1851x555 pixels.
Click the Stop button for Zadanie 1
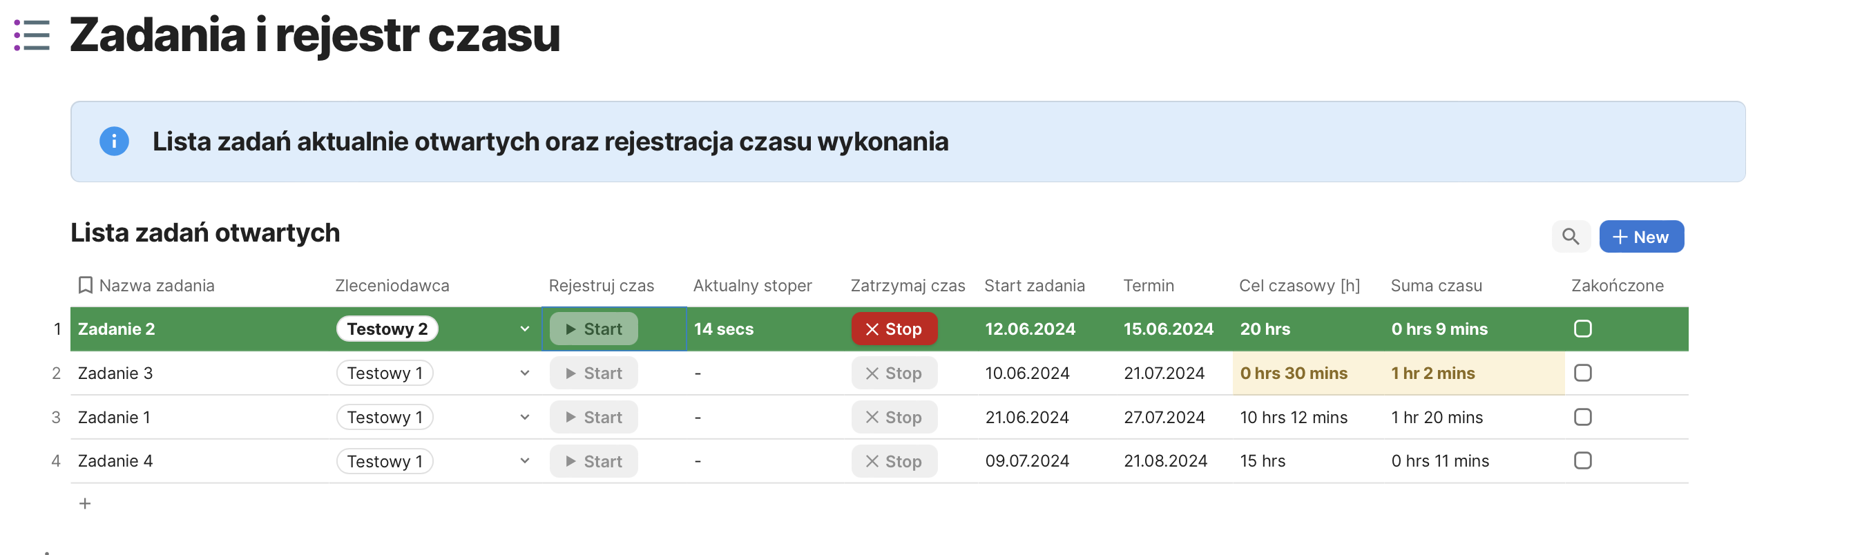894,417
